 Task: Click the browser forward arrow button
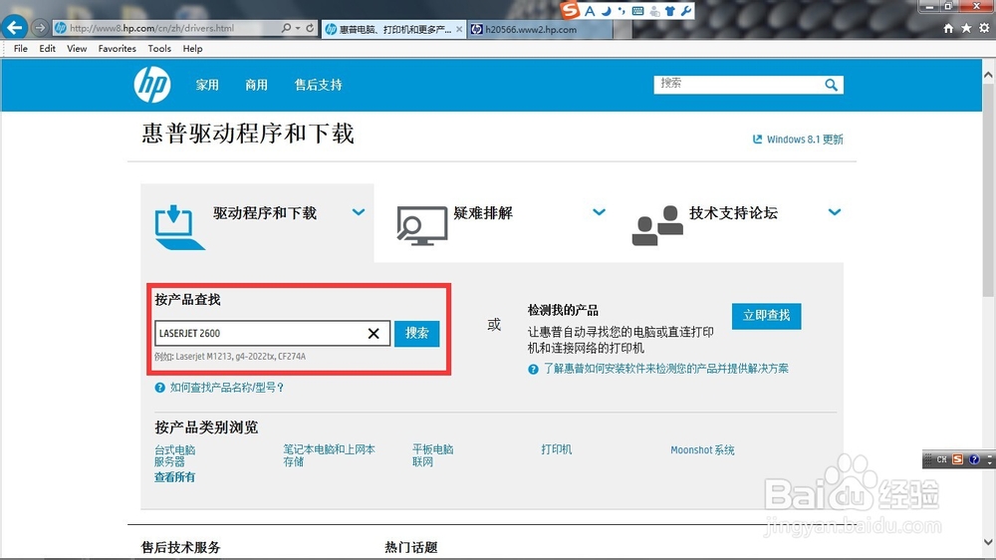click(40, 27)
